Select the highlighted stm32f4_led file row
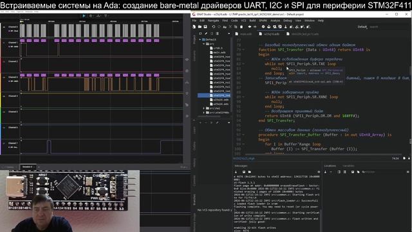This screenshot has width=412, height=232. pyautogui.click(x=214, y=95)
